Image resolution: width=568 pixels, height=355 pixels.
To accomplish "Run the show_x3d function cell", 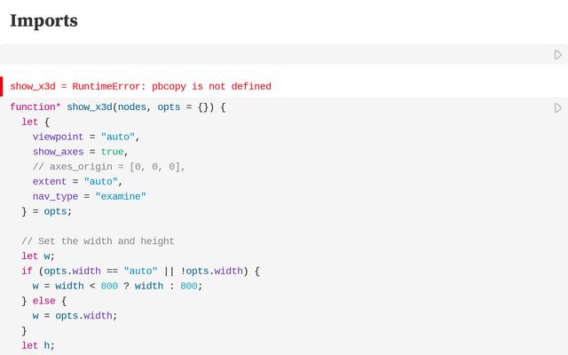I will point(558,108).
